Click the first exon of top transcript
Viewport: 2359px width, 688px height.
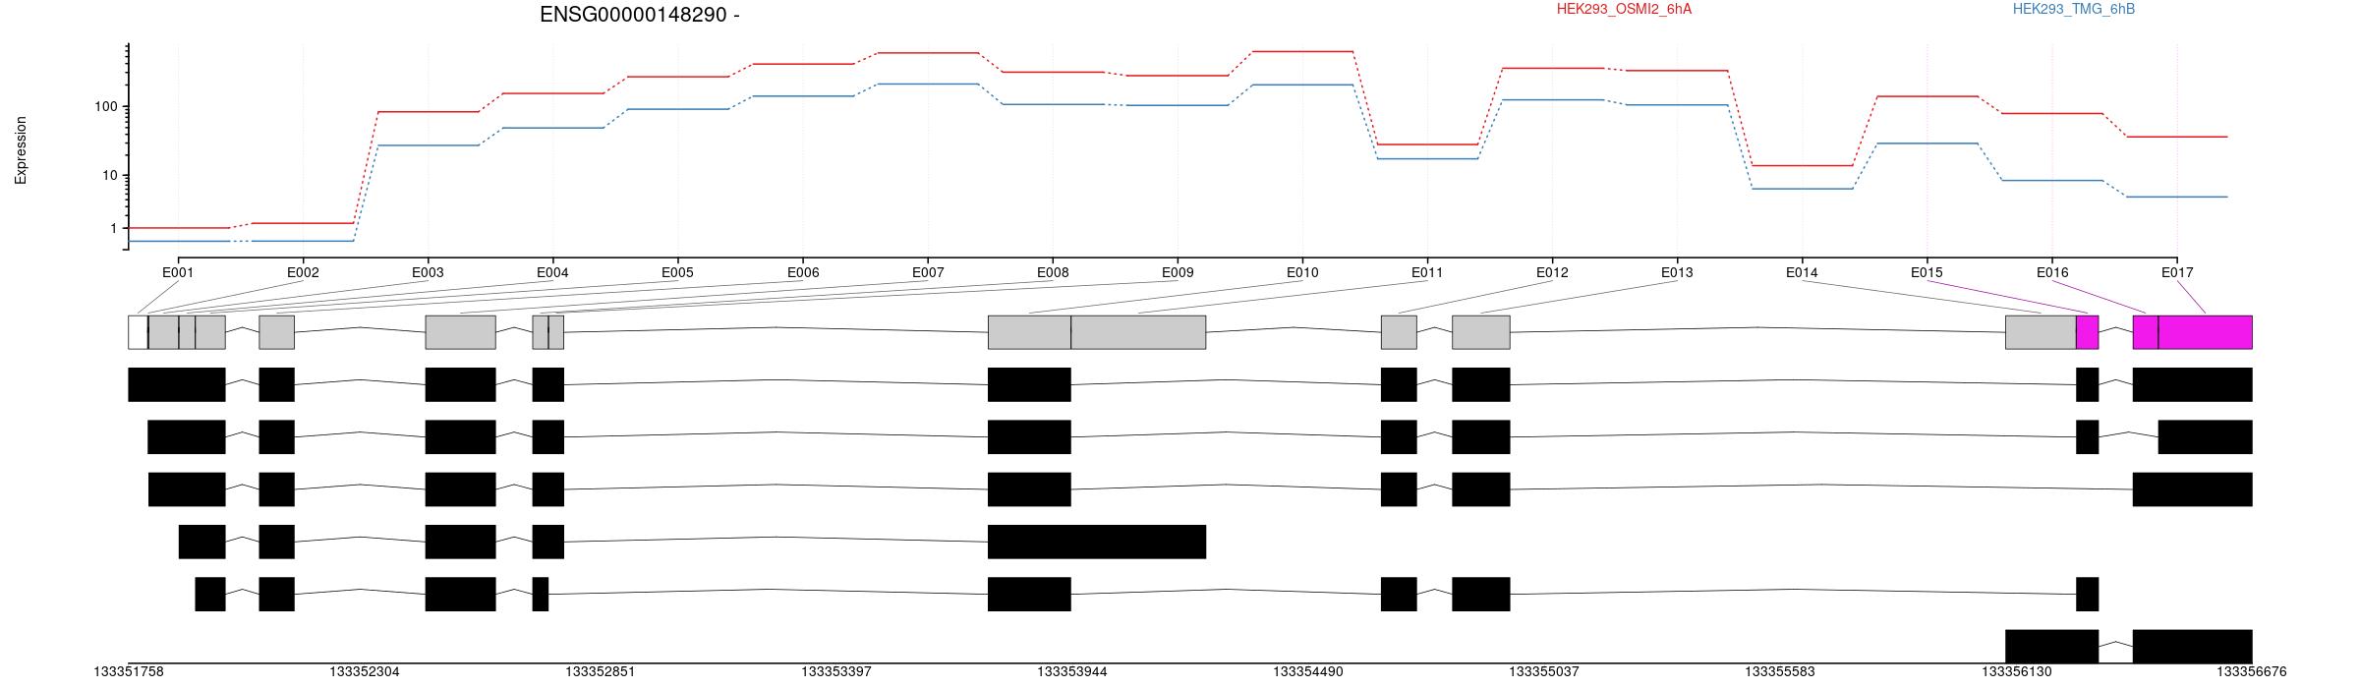click(177, 384)
